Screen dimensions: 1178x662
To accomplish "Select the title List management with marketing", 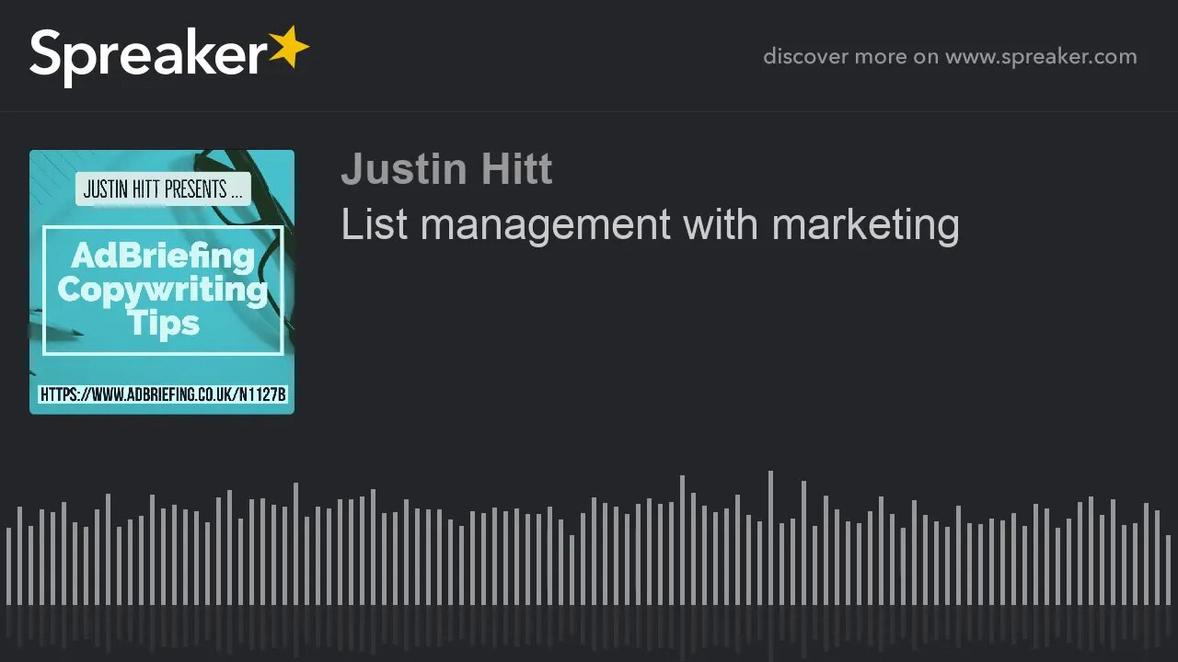I will click(650, 224).
